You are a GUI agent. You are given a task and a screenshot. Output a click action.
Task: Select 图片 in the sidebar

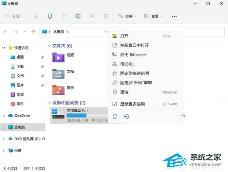pyautogui.click(x=20, y=85)
